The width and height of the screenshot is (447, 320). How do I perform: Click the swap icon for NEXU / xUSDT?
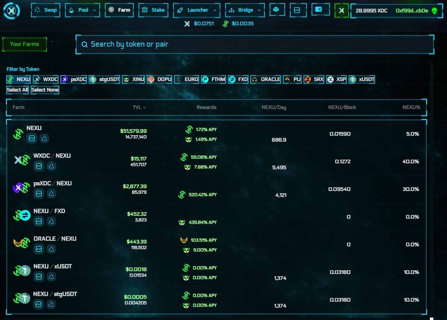click(51, 276)
